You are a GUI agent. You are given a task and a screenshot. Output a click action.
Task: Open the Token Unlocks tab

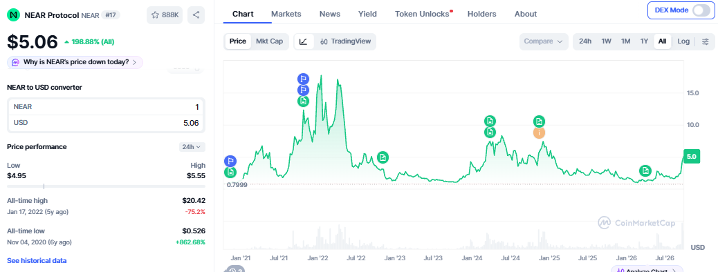coord(422,14)
